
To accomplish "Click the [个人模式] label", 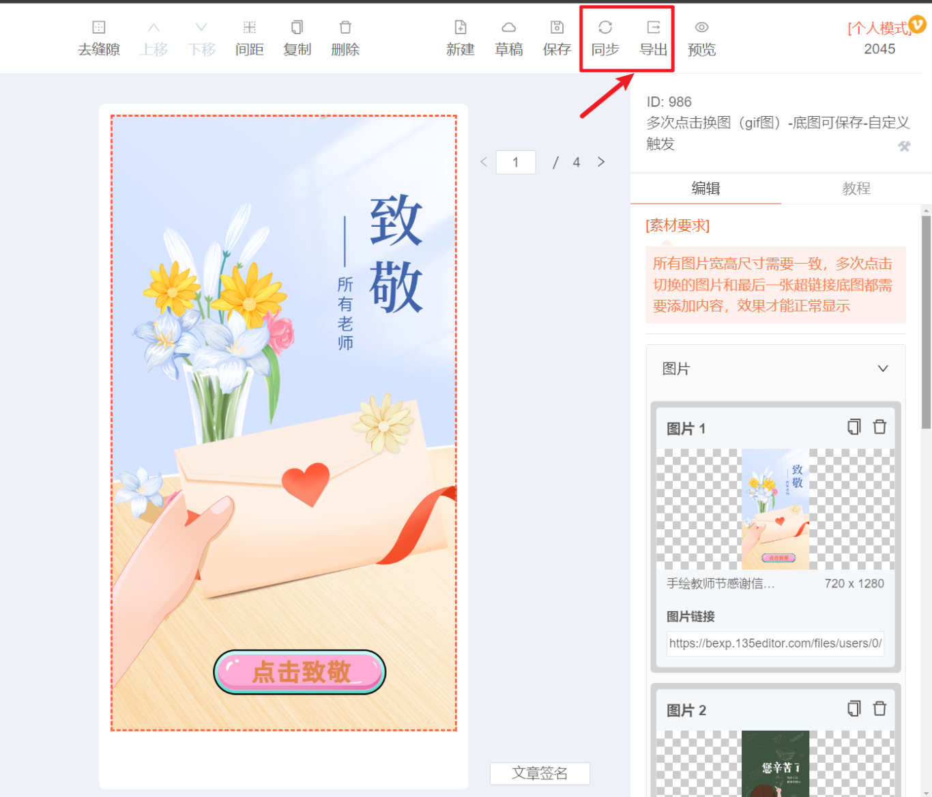I will pyautogui.click(x=879, y=28).
